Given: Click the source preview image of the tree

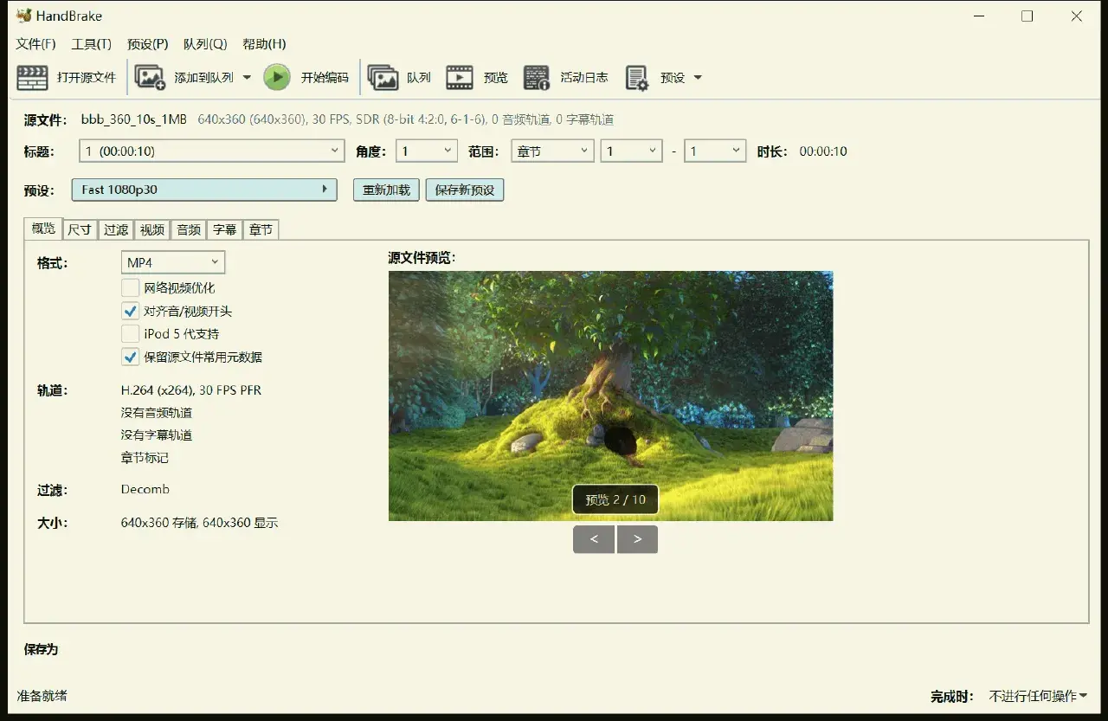Looking at the screenshot, I should [611, 396].
